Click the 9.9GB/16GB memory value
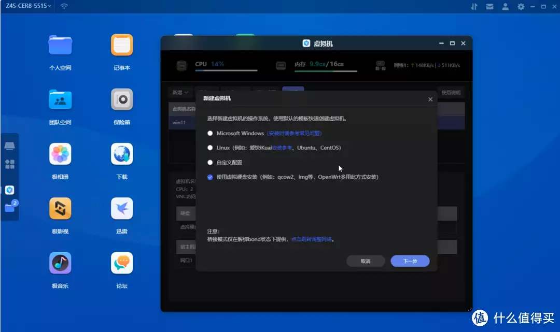 point(327,64)
